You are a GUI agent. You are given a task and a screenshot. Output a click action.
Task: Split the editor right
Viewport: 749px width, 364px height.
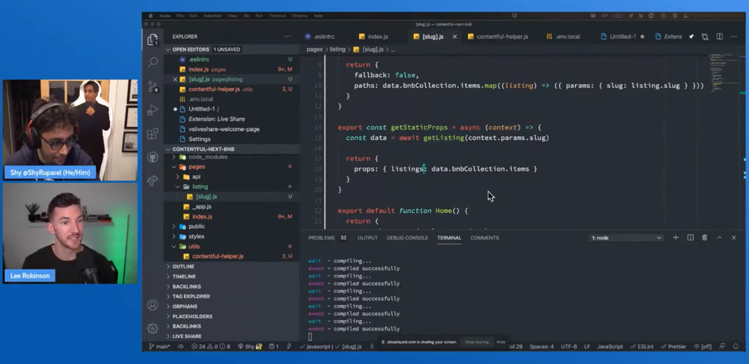pyautogui.click(x=720, y=37)
